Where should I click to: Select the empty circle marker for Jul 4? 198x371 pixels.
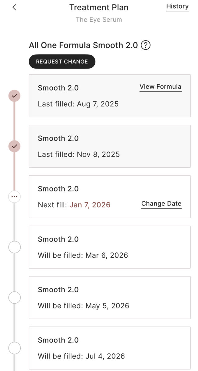pos(14,348)
